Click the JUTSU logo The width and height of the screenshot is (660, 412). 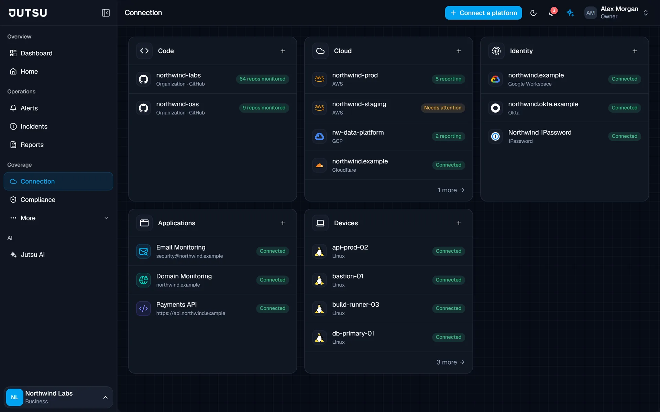point(28,13)
